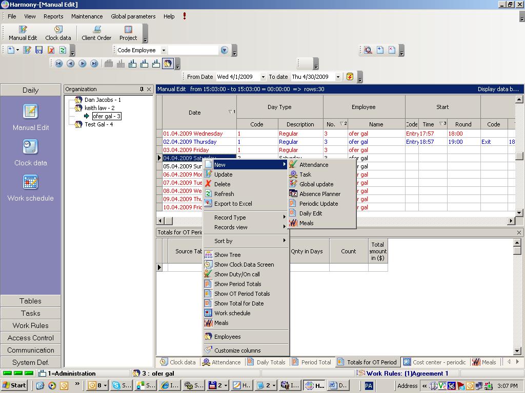Open the Work Rules sidebar section
This screenshot has height=393, width=525.
point(30,325)
